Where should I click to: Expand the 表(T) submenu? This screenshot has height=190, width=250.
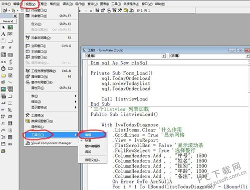tap(51, 96)
